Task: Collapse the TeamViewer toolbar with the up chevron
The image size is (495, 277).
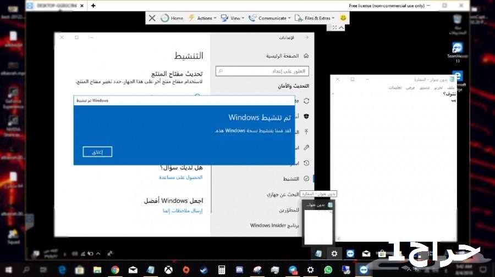Action: point(341,27)
